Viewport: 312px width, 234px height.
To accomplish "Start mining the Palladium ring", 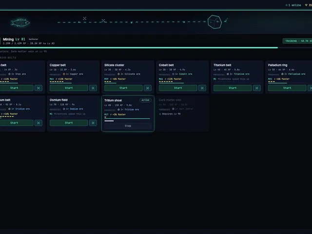I will click(287, 88).
